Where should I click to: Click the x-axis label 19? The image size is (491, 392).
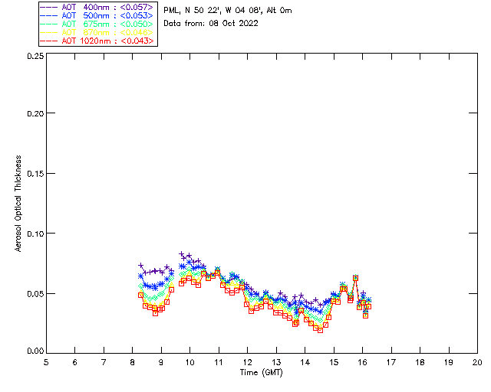[x=449, y=362]
